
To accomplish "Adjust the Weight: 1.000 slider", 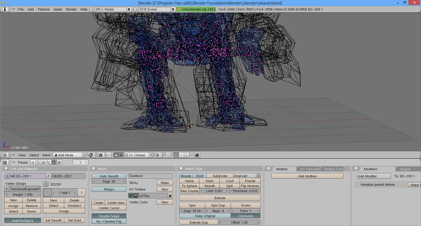I will click(23, 195).
